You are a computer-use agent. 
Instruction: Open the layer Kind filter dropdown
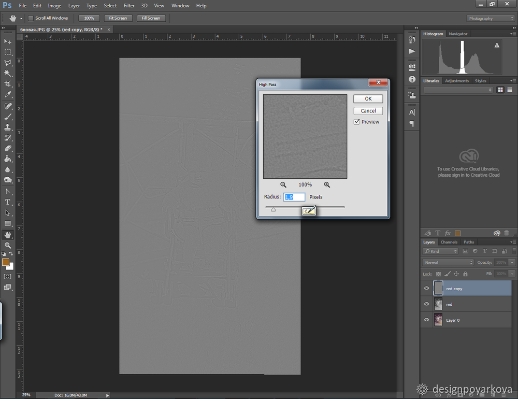tap(440, 251)
